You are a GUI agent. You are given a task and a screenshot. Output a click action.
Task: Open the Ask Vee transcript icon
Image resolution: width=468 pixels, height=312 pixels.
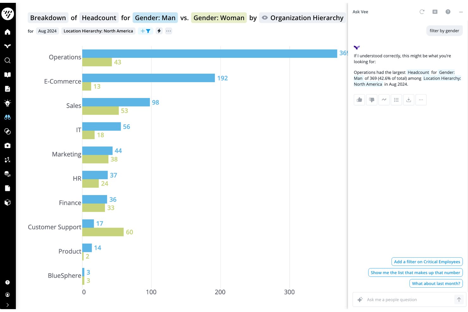[x=435, y=12]
